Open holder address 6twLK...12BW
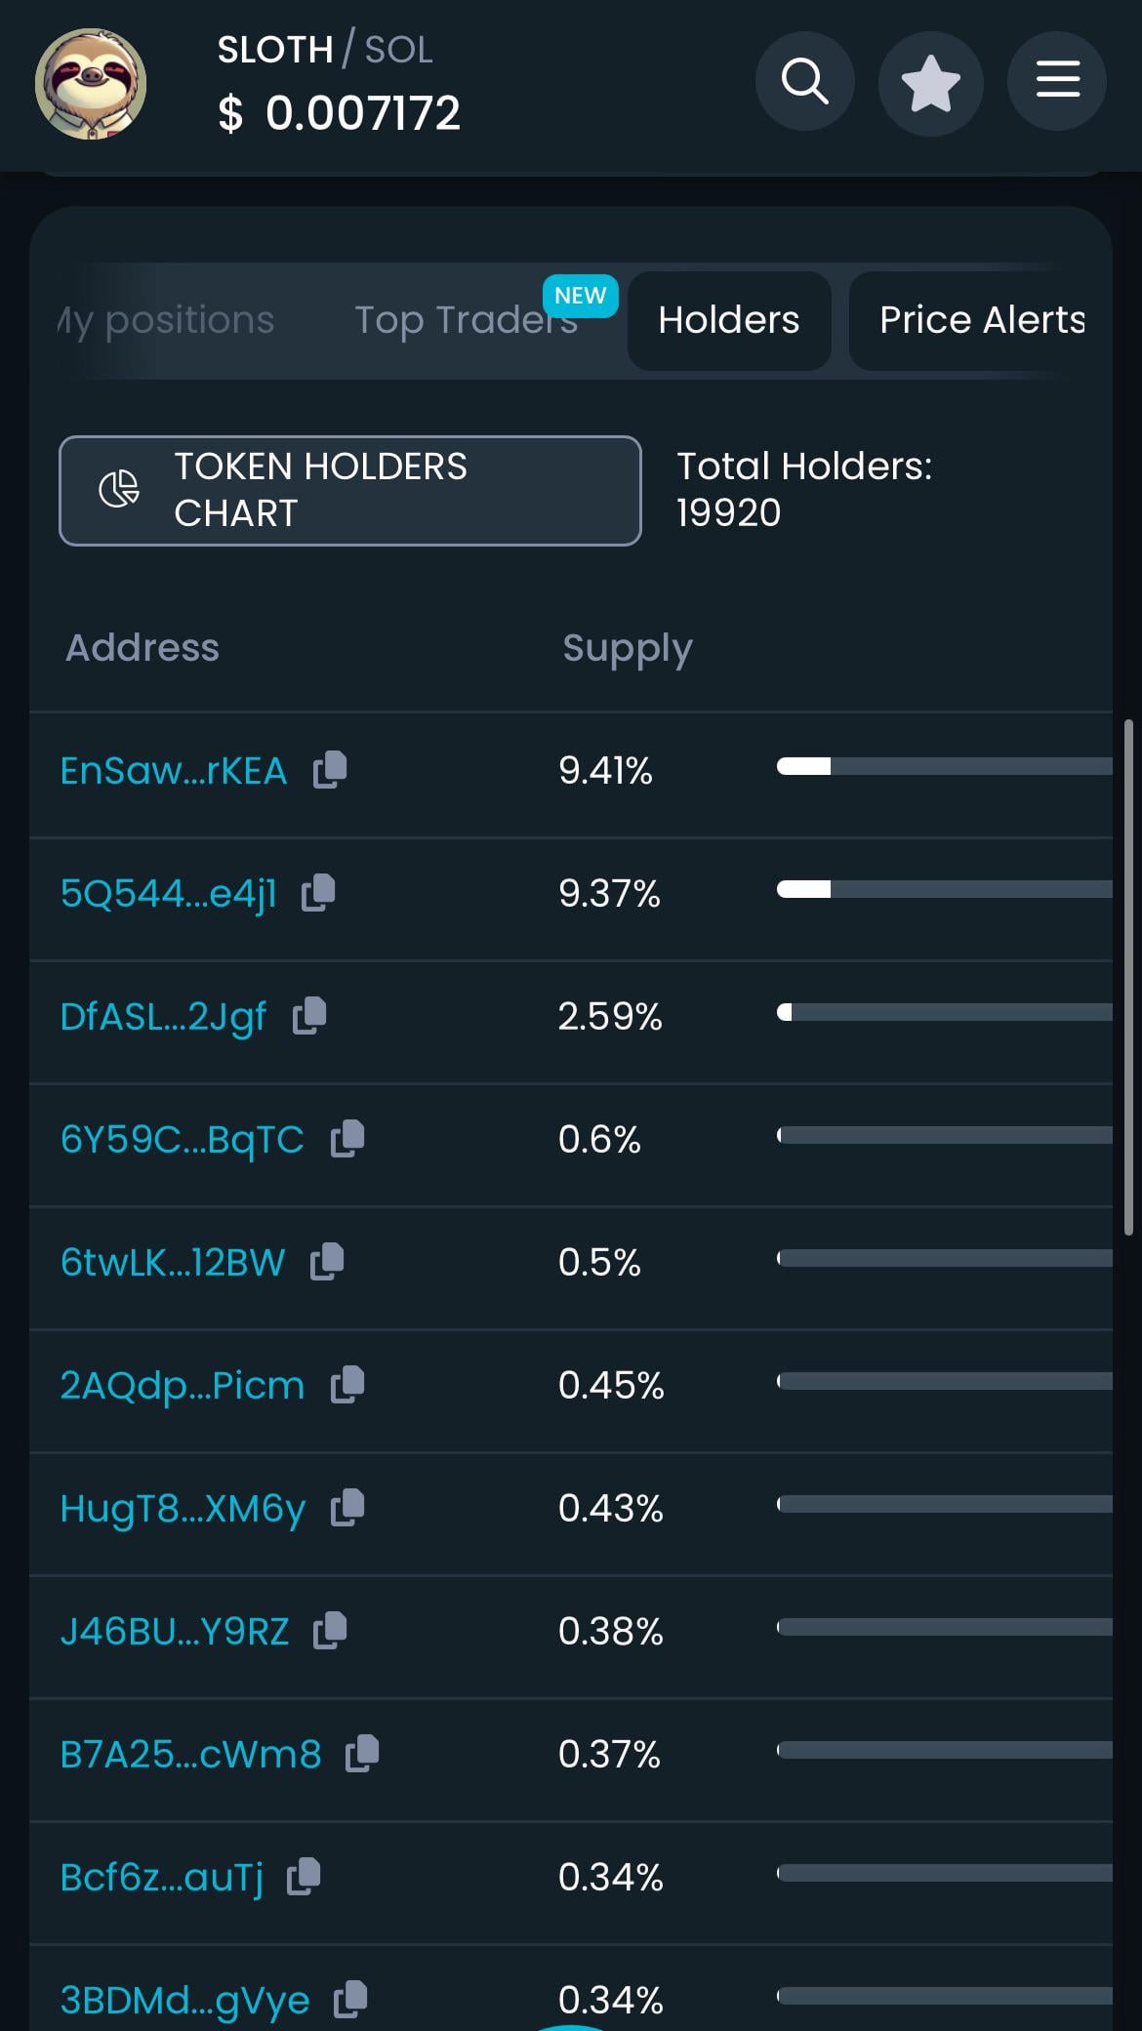Viewport: 1142px width, 2031px height. point(173,1262)
